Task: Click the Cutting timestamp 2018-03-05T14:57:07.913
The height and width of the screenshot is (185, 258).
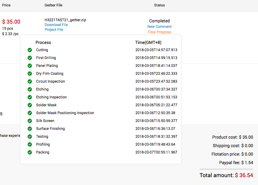Action: pyautogui.click(x=156, y=50)
